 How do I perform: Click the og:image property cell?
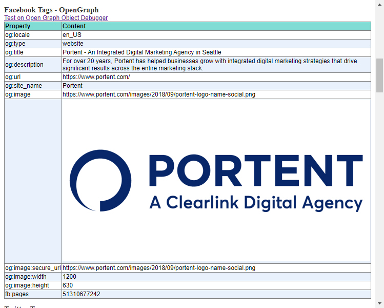33,94
